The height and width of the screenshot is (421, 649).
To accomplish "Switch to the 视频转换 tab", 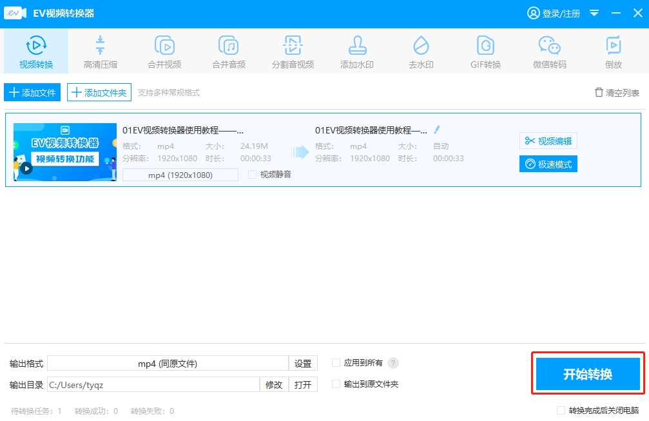I will point(36,50).
